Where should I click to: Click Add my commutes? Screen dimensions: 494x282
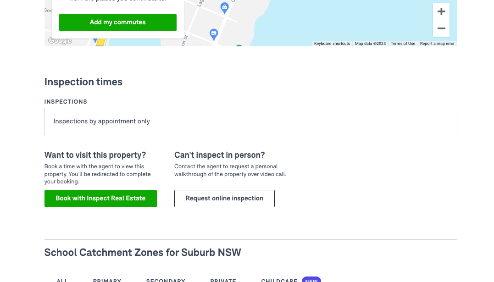pos(118,22)
